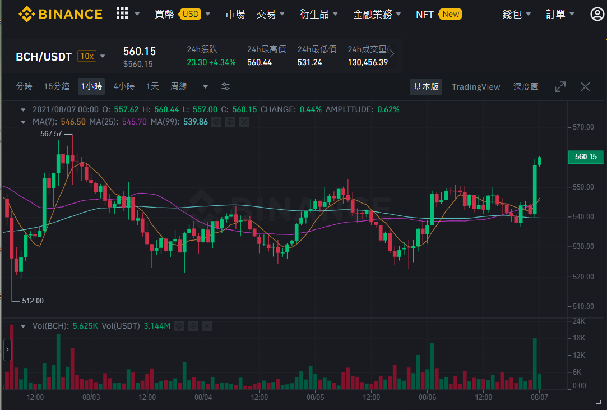The width and height of the screenshot is (607, 410).
Task: Remove the MA indicator with X
Action: [x=244, y=122]
